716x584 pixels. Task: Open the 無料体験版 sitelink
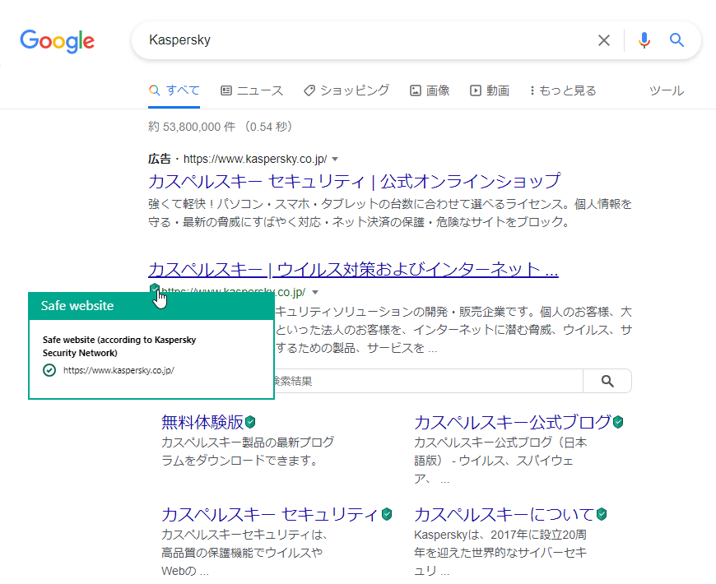[x=202, y=423]
